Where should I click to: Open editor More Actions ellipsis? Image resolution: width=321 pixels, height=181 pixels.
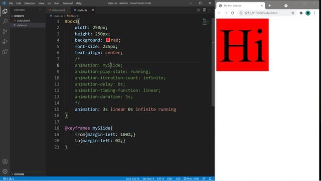210,10
